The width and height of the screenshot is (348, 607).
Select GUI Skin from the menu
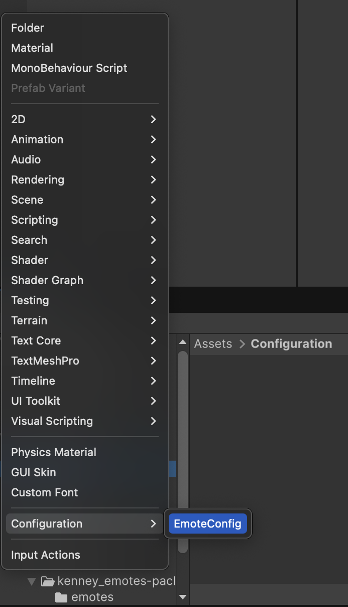tap(34, 473)
